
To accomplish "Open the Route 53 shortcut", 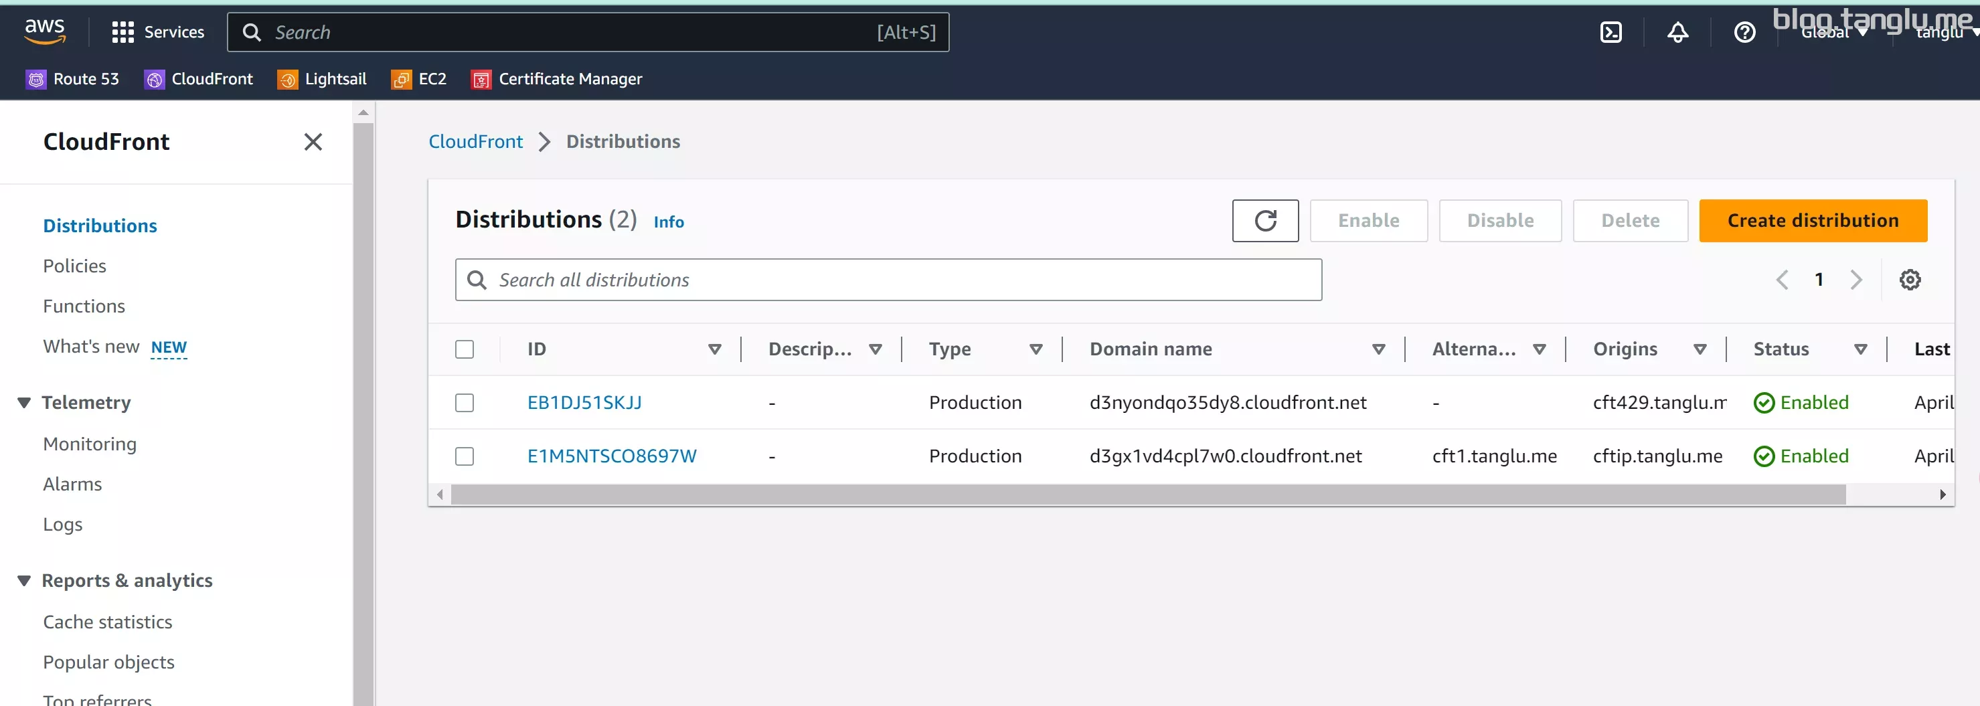I will point(72,79).
